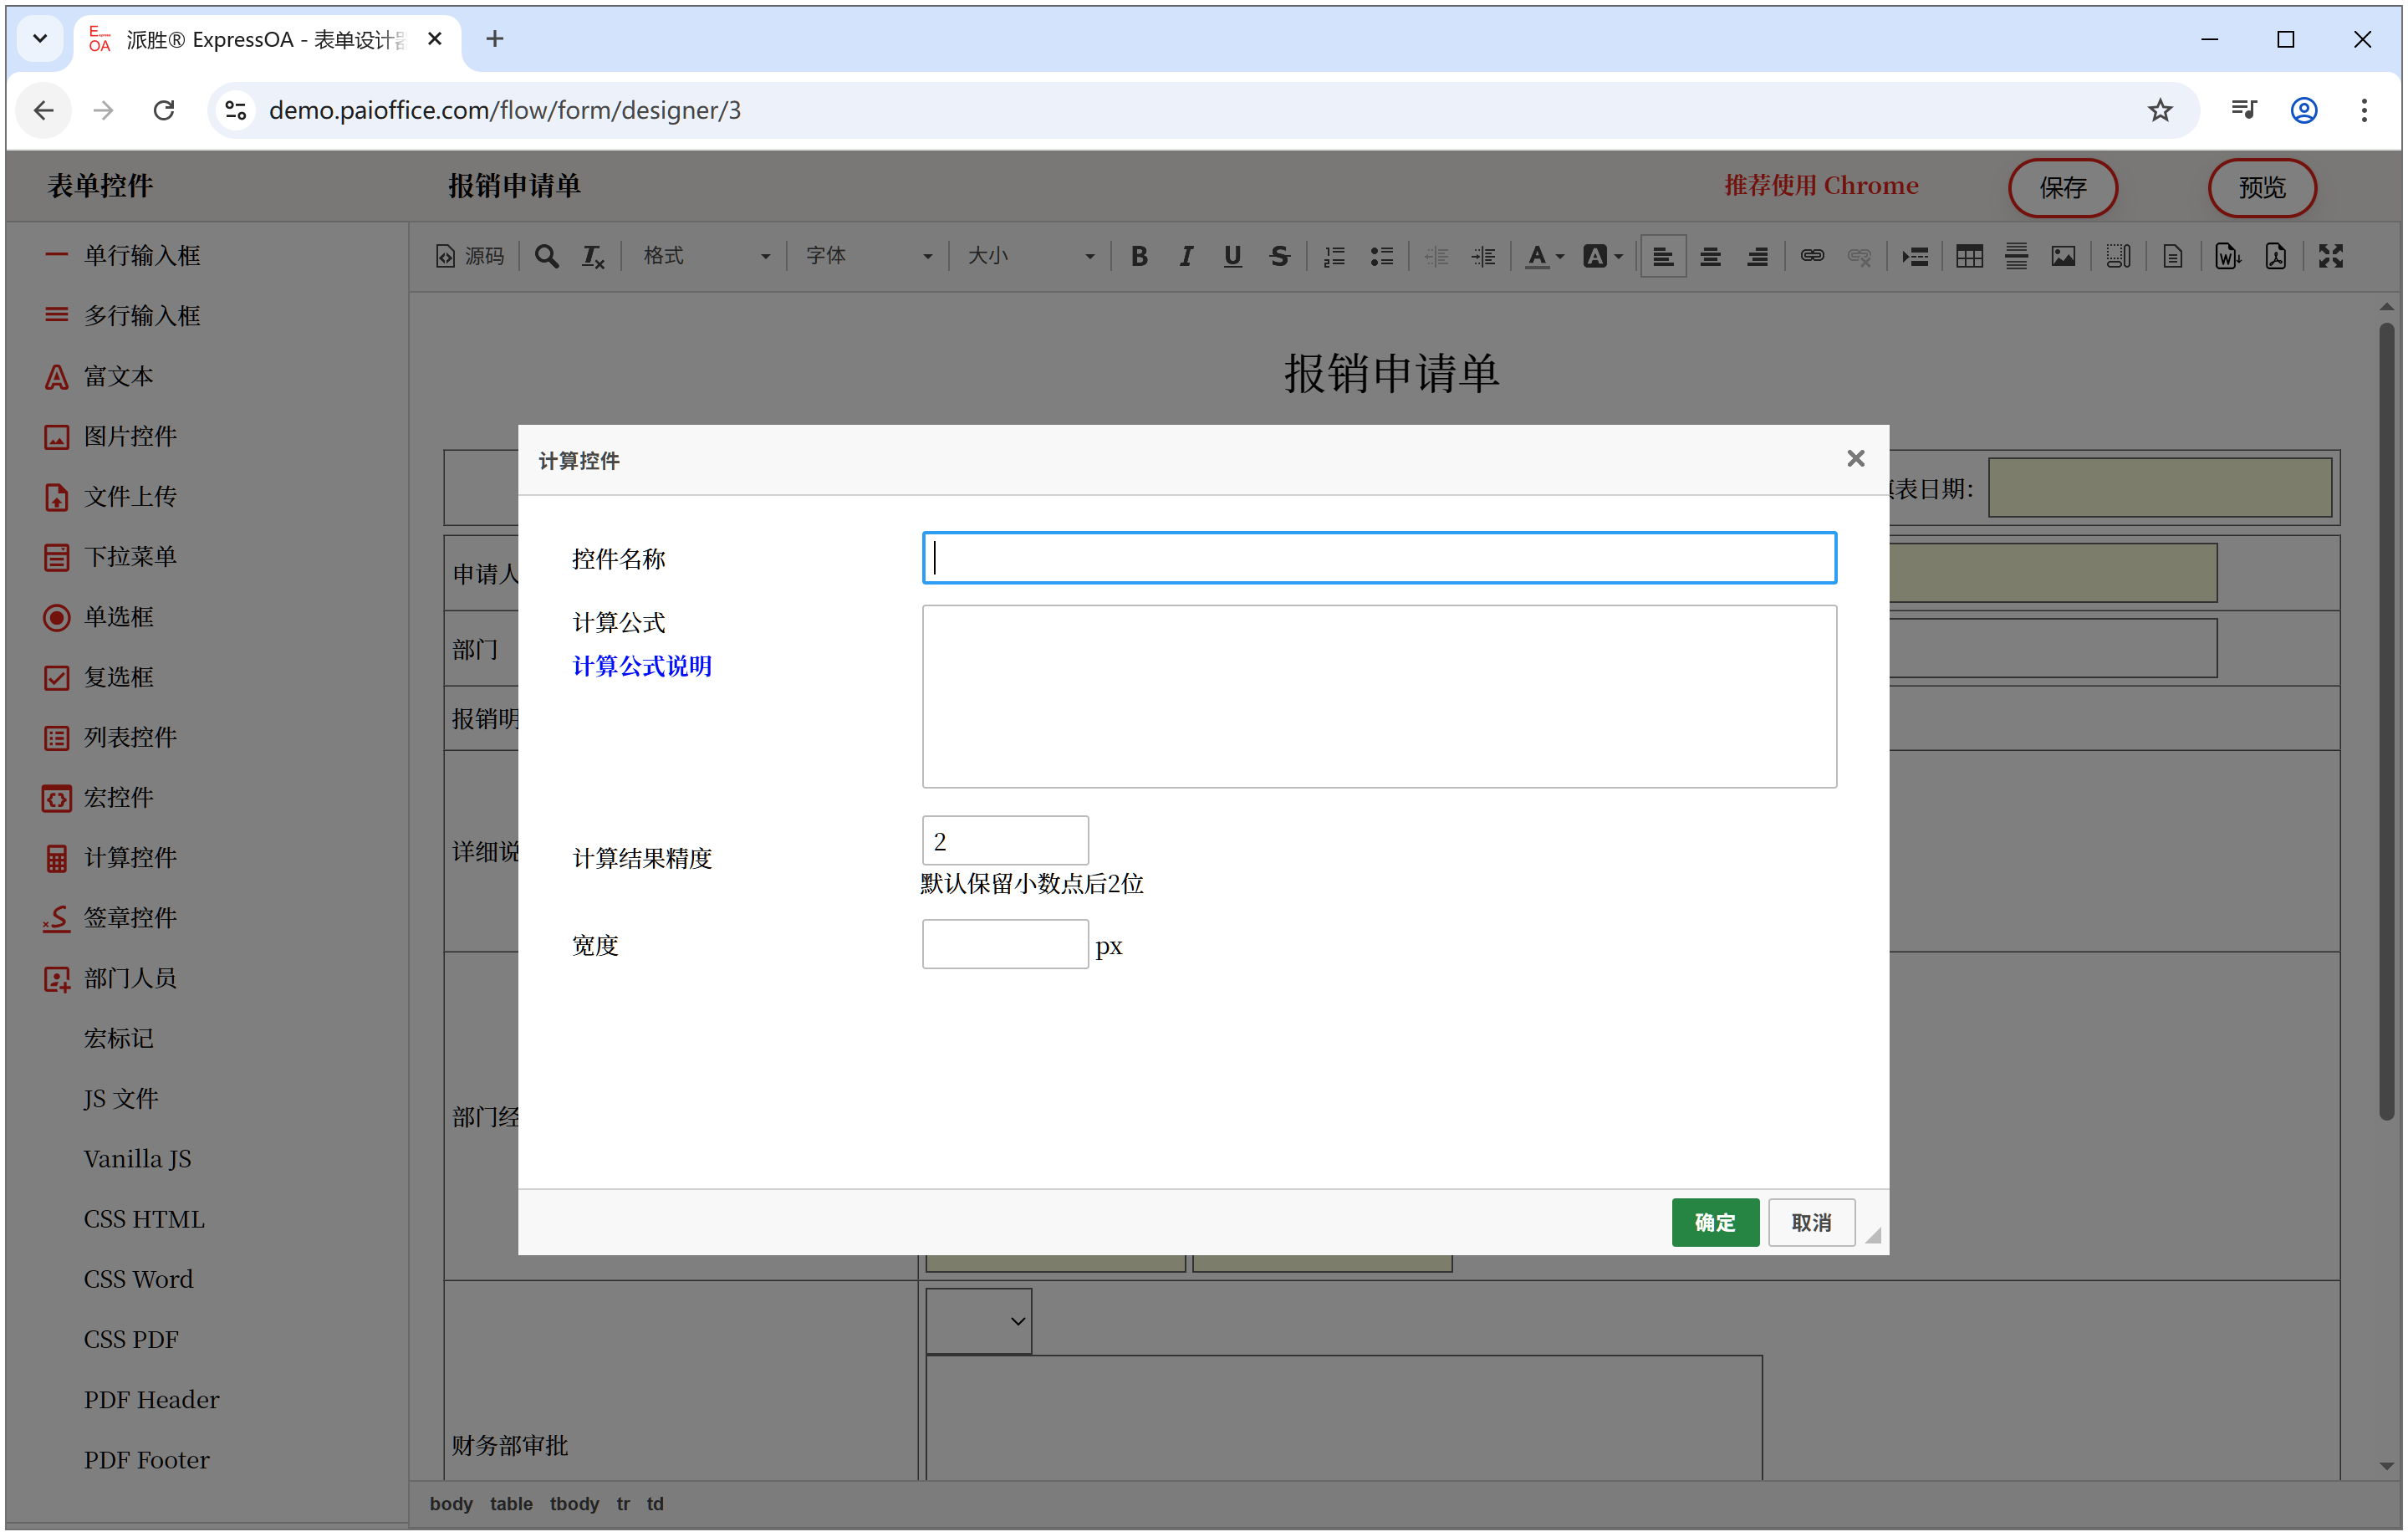Click the maximize editor icon
The height and width of the screenshot is (1537, 2408).
pyautogui.click(x=2330, y=257)
